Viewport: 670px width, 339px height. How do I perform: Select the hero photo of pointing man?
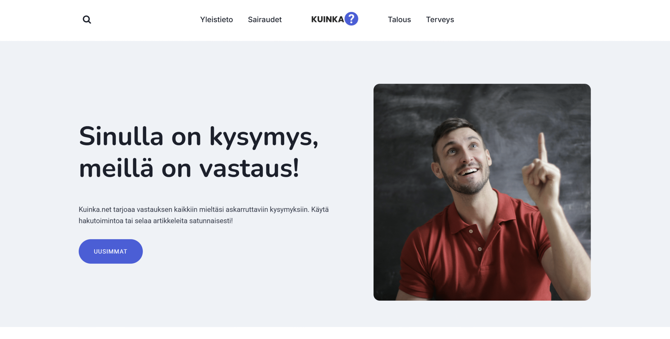point(482,192)
